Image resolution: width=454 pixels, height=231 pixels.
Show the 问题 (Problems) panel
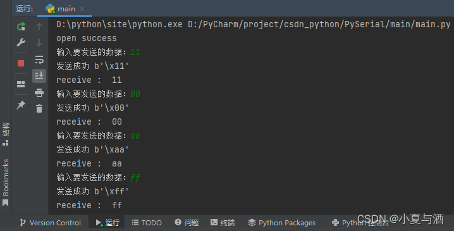pos(187,223)
